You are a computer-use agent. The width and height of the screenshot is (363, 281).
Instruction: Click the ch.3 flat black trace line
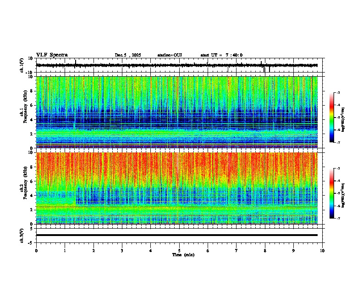point(177,235)
